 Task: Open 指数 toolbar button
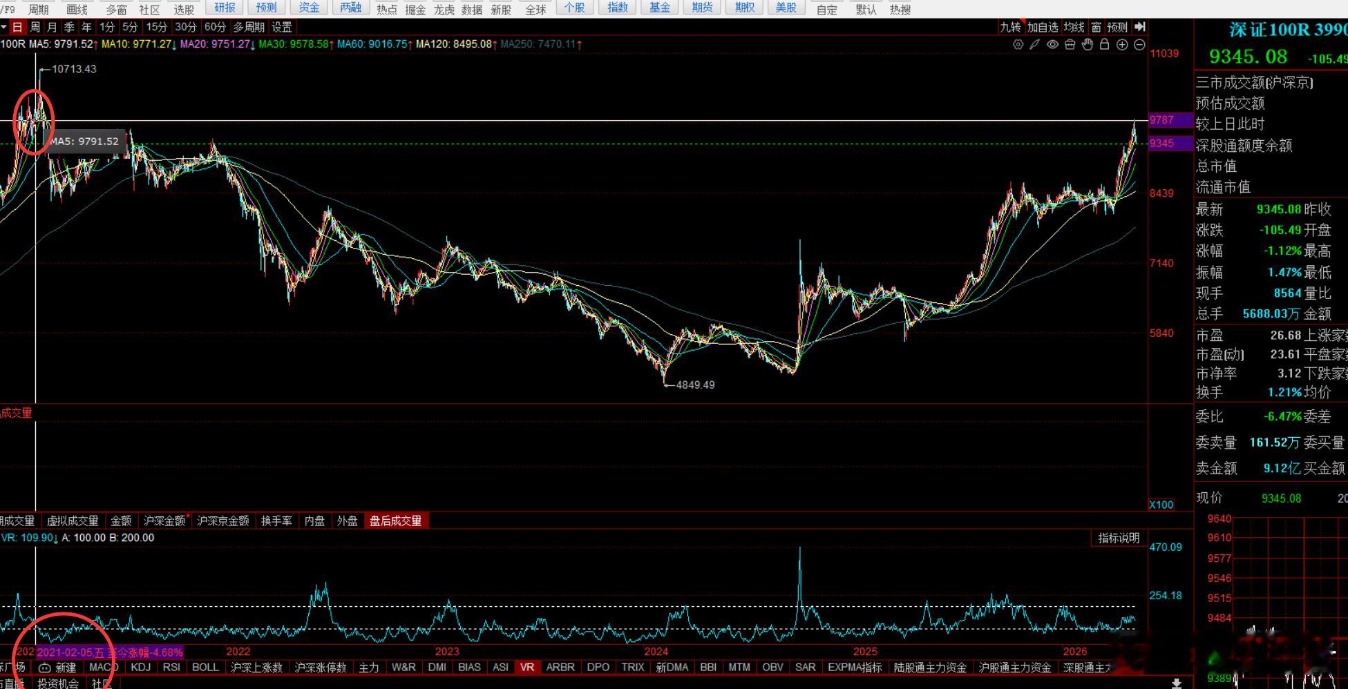click(x=618, y=8)
